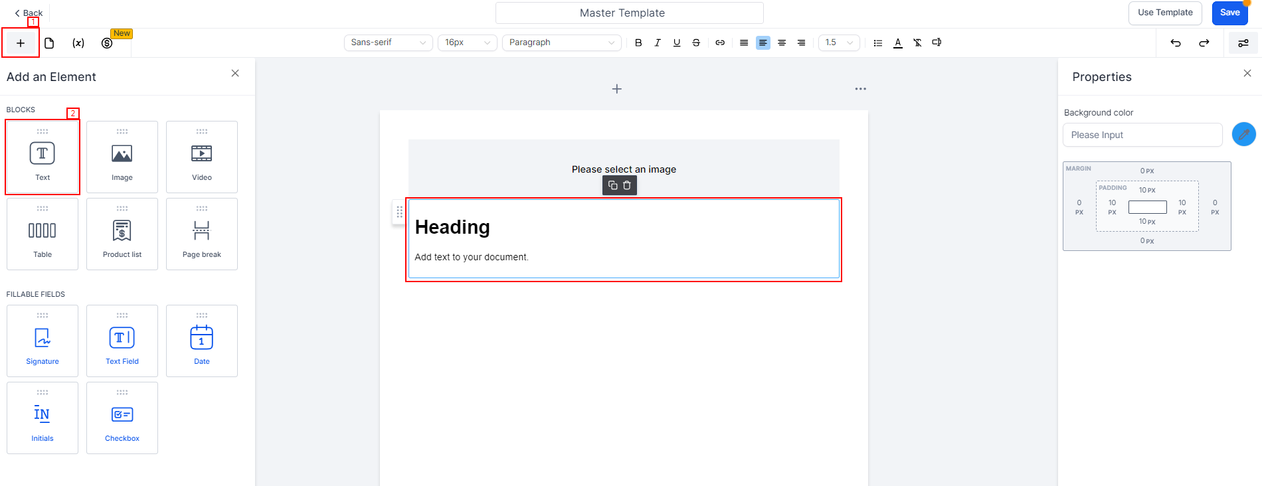Redo the last action

click(x=1204, y=43)
